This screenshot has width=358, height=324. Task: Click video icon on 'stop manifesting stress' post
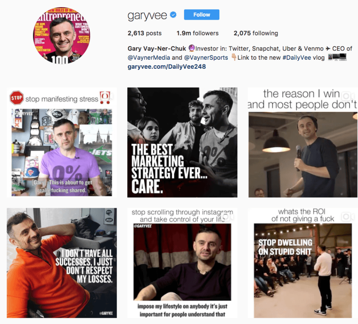(107, 96)
